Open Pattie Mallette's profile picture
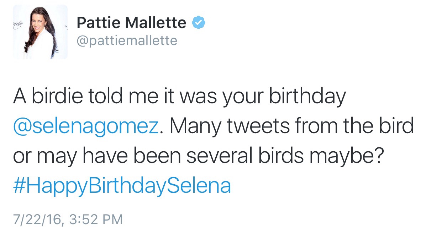Viewport: 442px width, 239px height. (40, 32)
